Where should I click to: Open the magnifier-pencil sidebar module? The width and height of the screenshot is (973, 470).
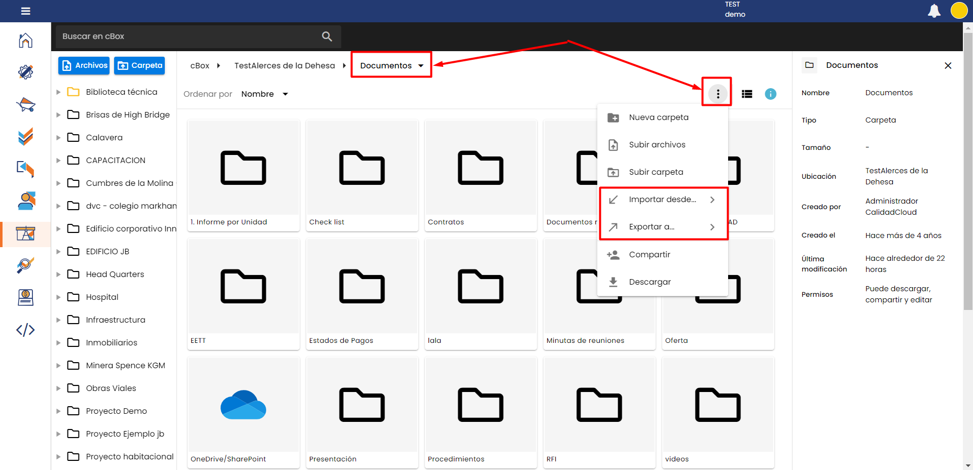click(x=25, y=265)
